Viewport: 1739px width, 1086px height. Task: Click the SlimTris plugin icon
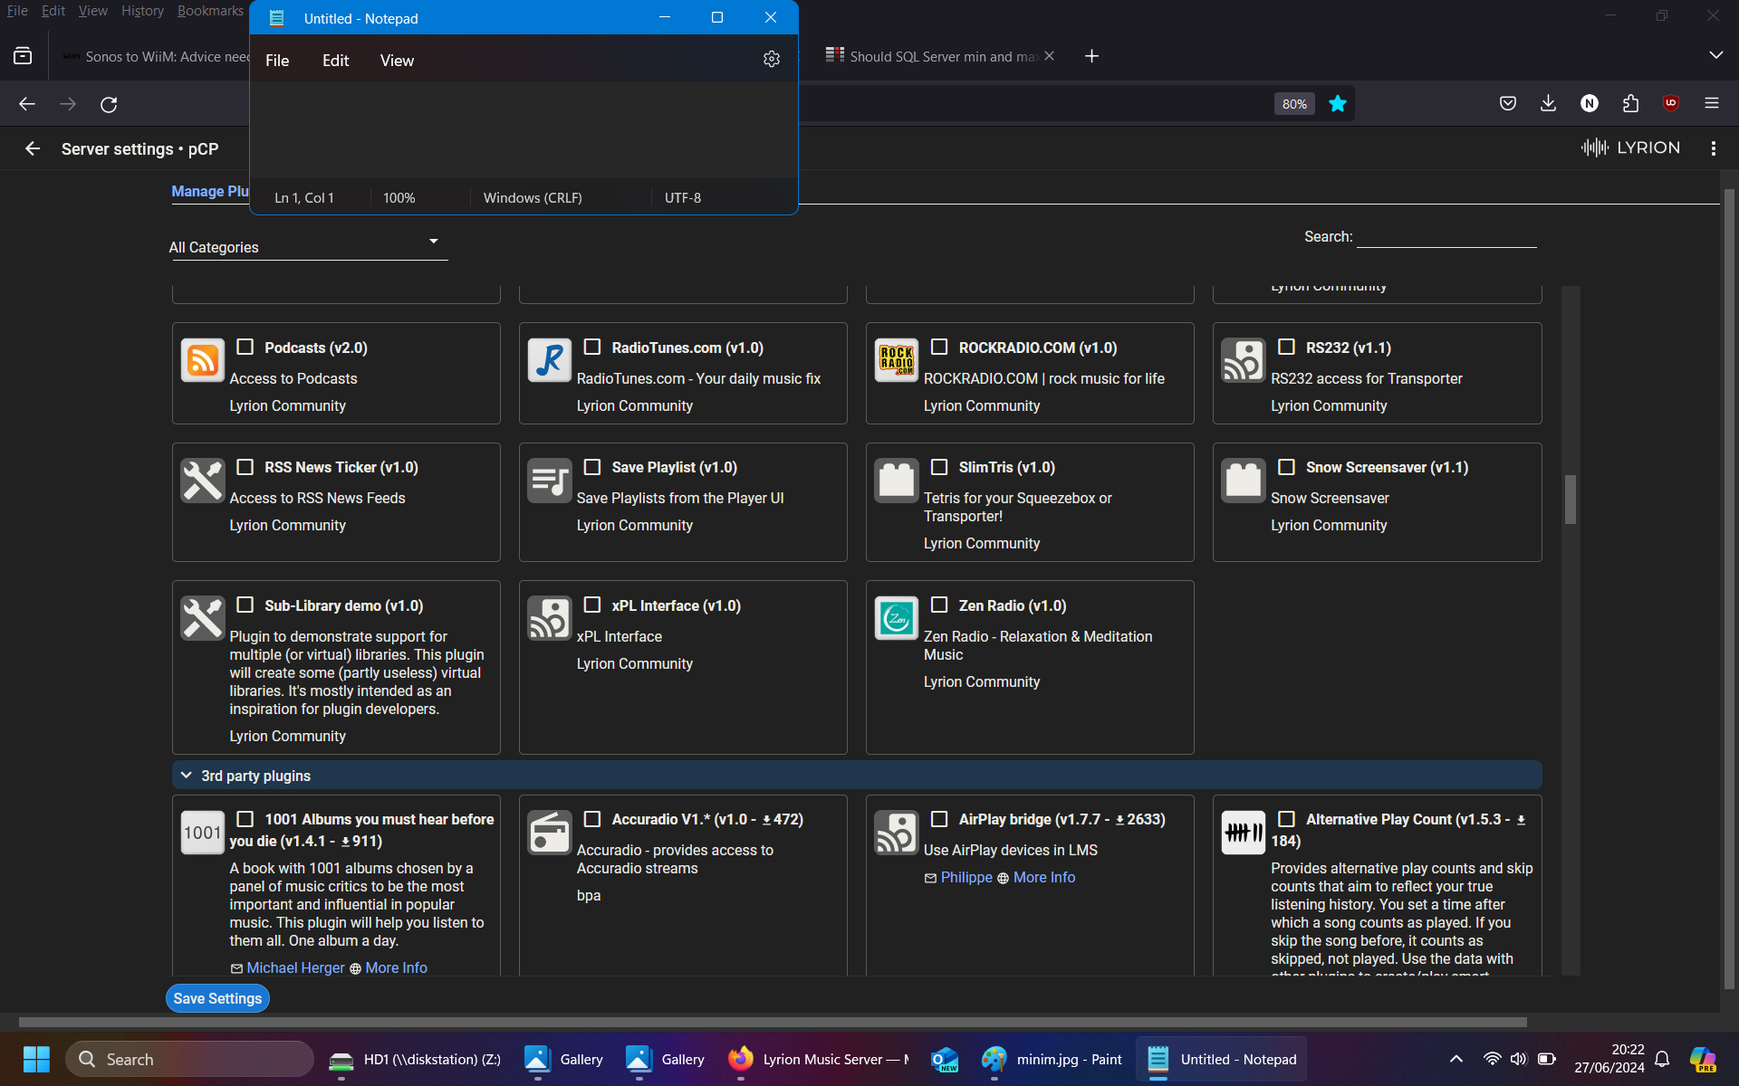tap(897, 481)
